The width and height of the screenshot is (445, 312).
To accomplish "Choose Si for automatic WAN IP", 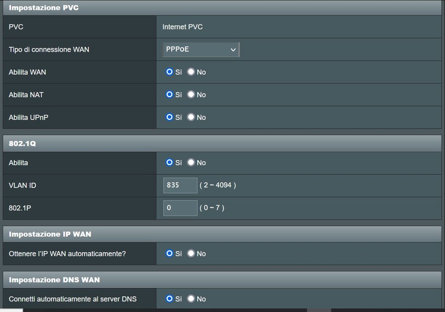I will [x=169, y=253].
